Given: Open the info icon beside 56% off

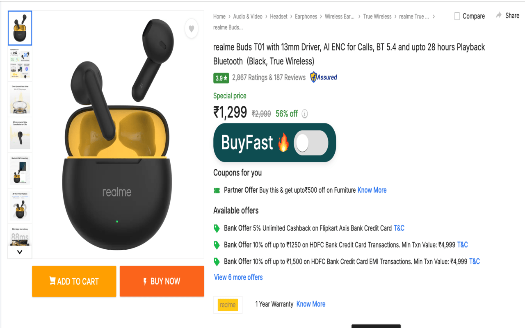Looking at the screenshot, I should click(304, 114).
